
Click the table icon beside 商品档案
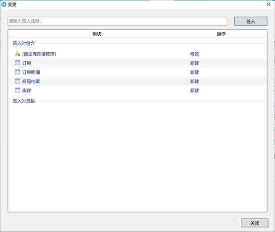17,81
